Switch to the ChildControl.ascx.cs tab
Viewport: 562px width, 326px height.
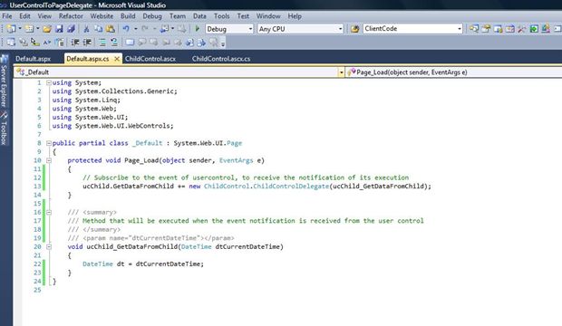(x=221, y=59)
